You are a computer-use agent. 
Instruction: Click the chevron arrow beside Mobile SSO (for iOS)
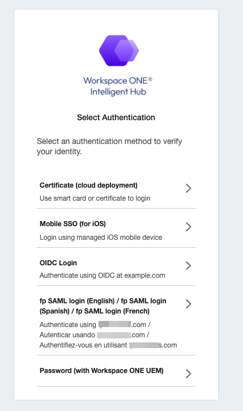tap(189, 227)
